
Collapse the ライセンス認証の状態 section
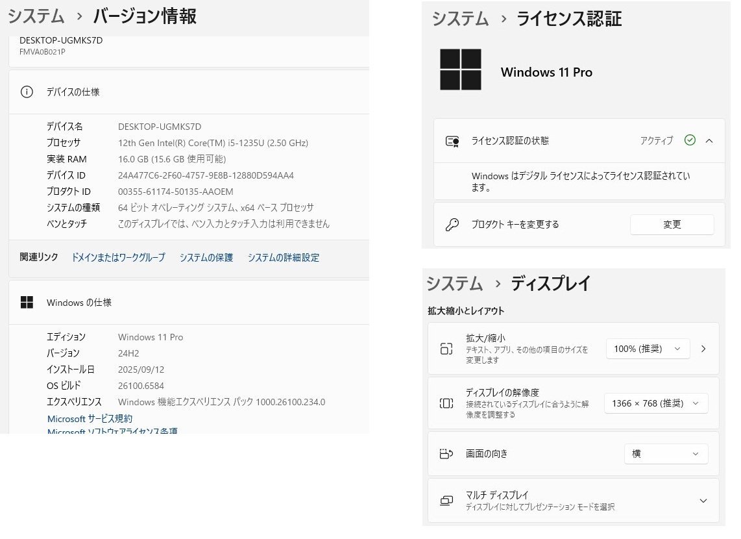709,141
